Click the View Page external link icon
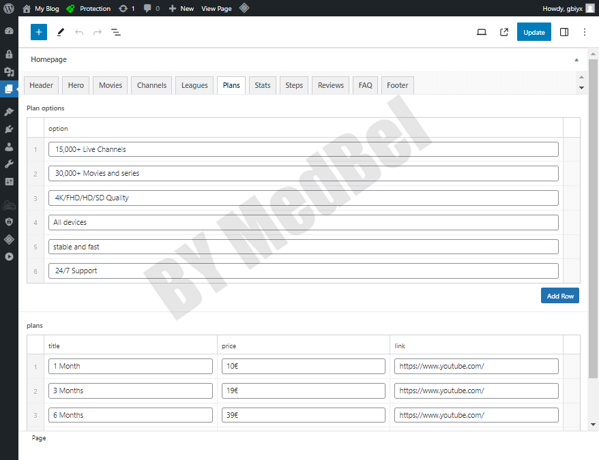The width and height of the screenshot is (599, 460). 504,32
